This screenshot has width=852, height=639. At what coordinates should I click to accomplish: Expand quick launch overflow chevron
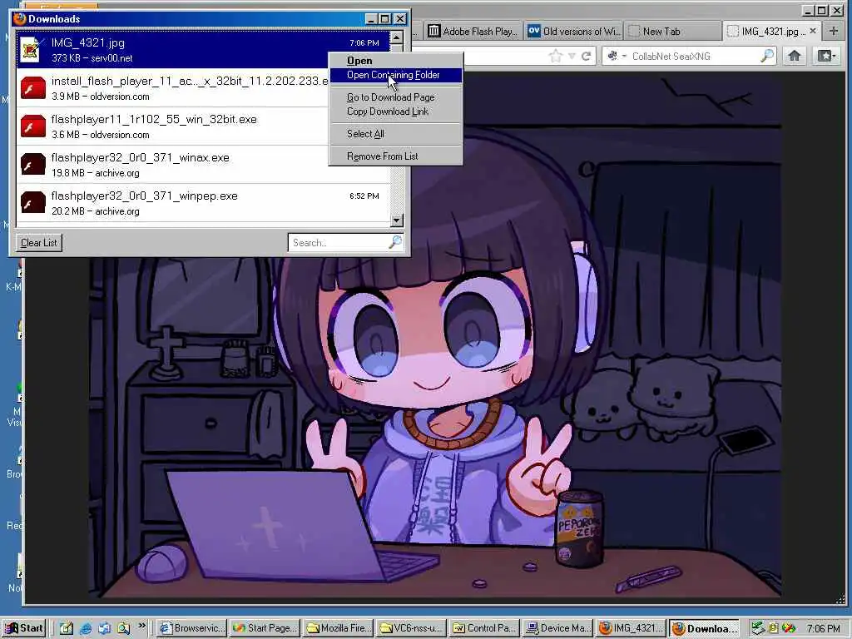(141, 626)
